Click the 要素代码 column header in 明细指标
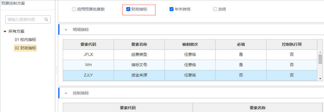 click(88, 44)
